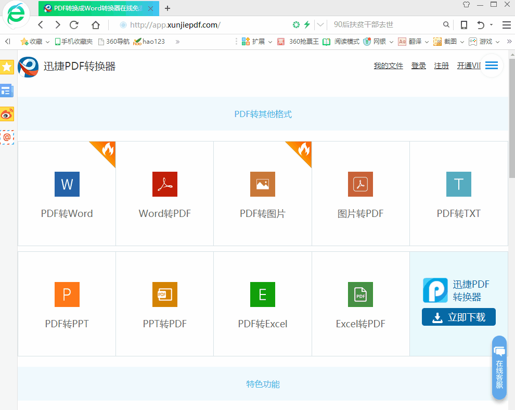This screenshot has height=410, width=515.
Task: Expand the 收藏 favorites dropdown
Action: pyautogui.click(x=48, y=42)
